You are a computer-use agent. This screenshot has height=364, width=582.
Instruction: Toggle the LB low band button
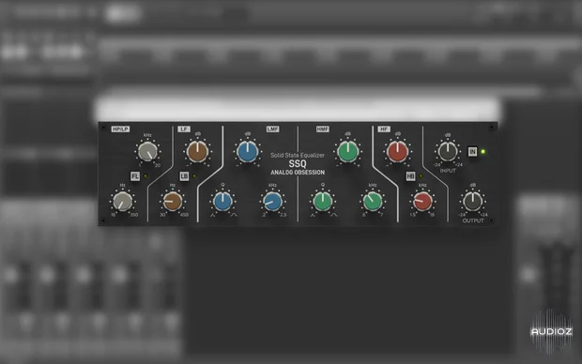point(185,175)
